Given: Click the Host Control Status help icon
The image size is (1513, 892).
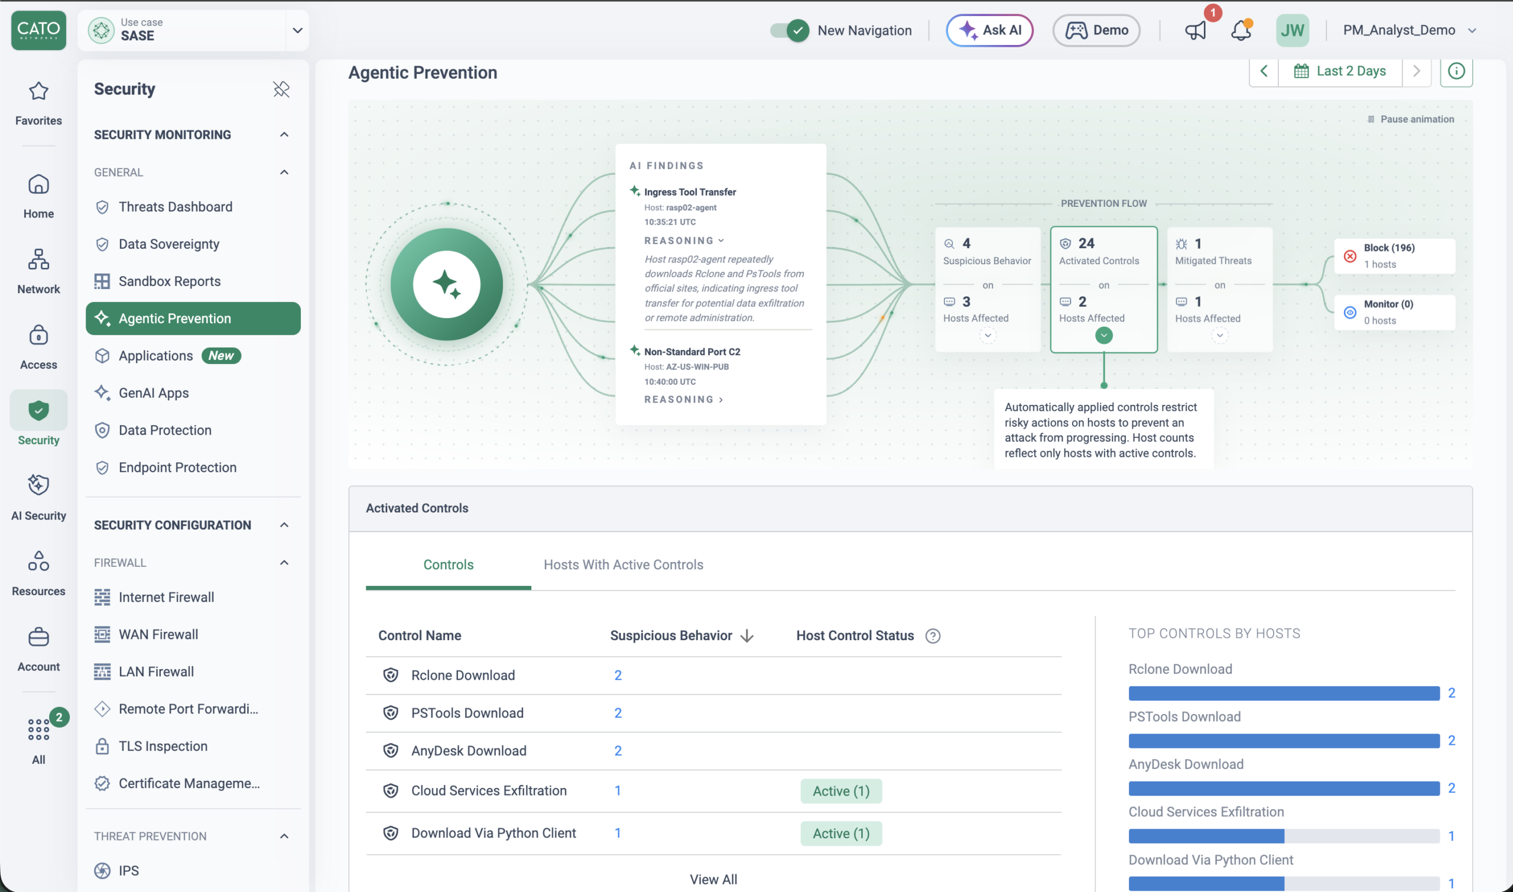Looking at the screenshot, I should point(933,636).
